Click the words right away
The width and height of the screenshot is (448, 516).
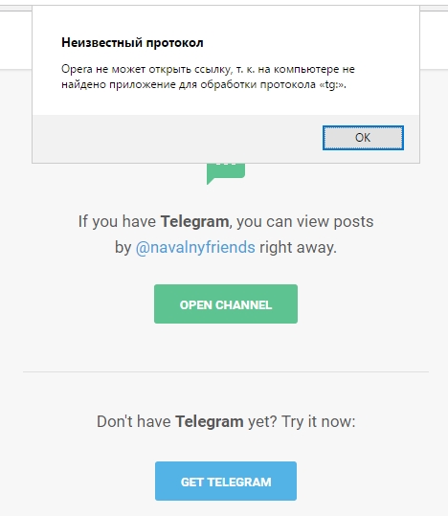tap(299, 247)
